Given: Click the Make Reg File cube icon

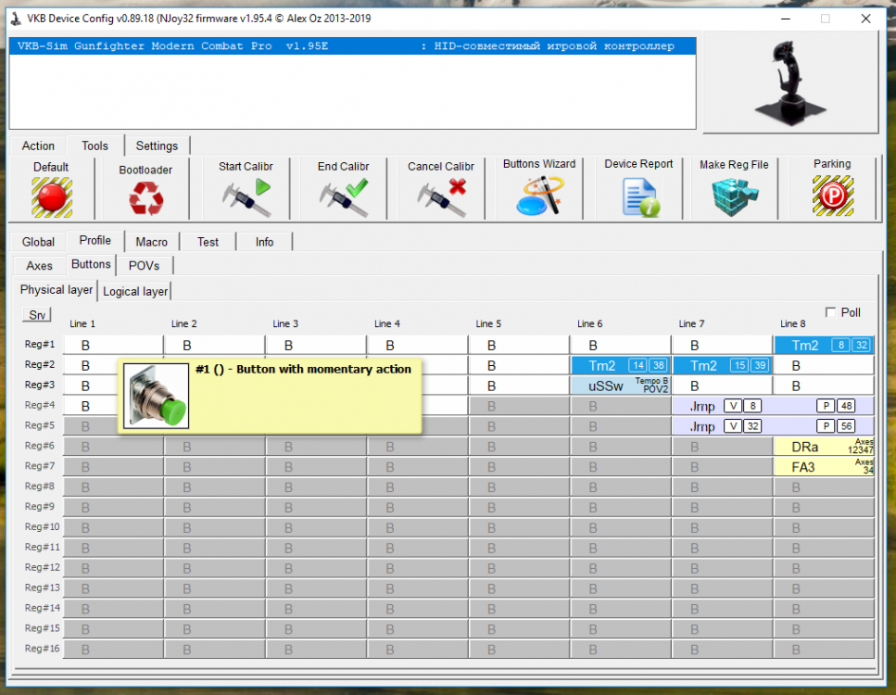Looking at the screenshot, I should point(735,197).
